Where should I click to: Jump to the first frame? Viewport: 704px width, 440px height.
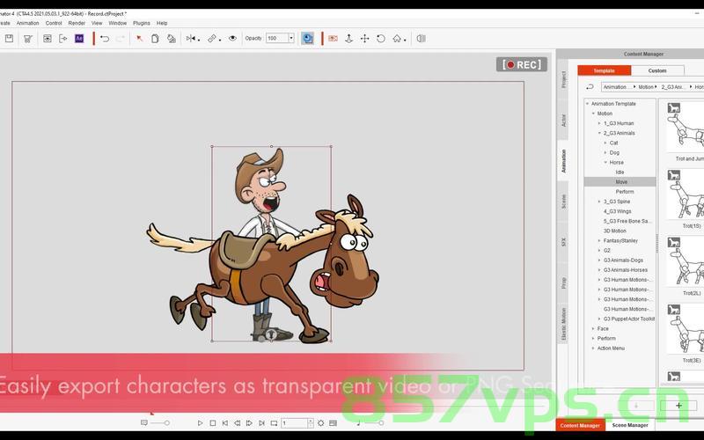coord(225,423)
